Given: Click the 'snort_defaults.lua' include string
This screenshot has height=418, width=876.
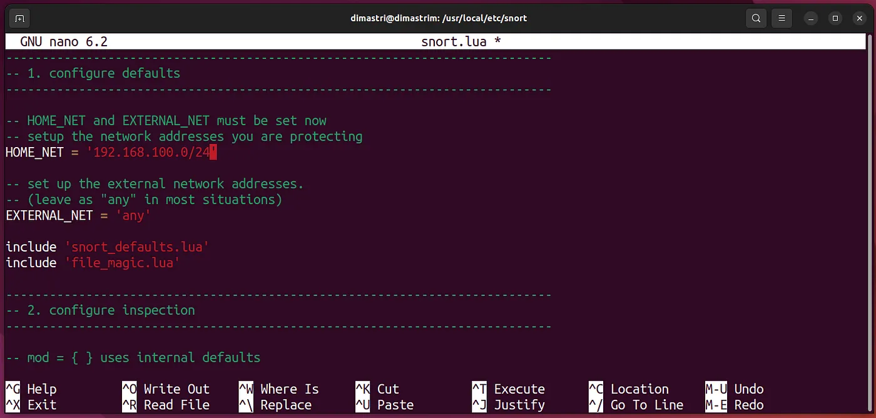Looking at the screenshot, I should pos(136,247).
